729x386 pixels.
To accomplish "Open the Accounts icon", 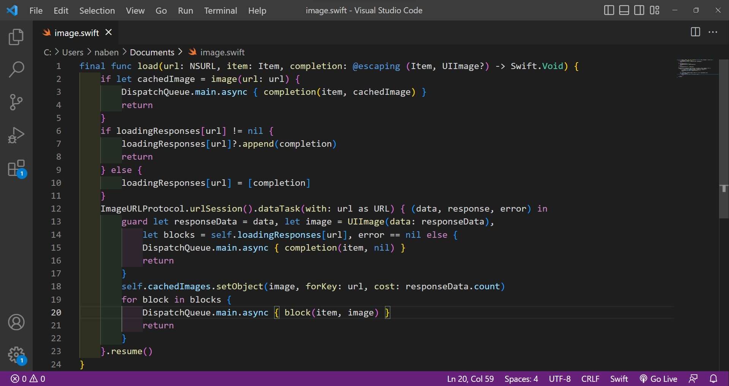I will (16, 322).
